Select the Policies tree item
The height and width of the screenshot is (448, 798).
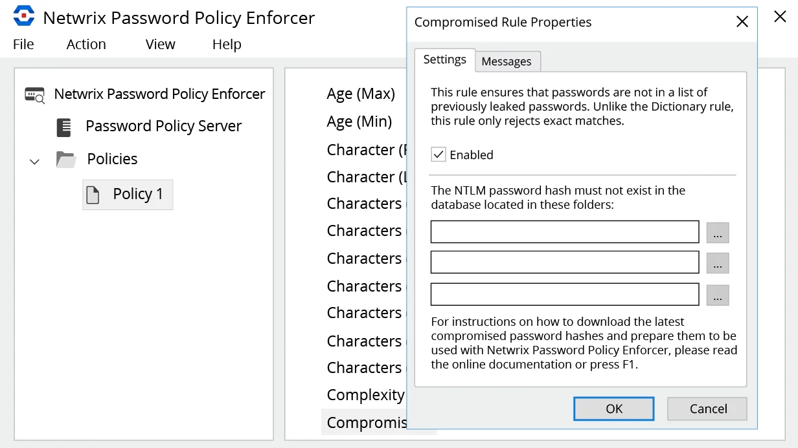[x=112, y=159]
